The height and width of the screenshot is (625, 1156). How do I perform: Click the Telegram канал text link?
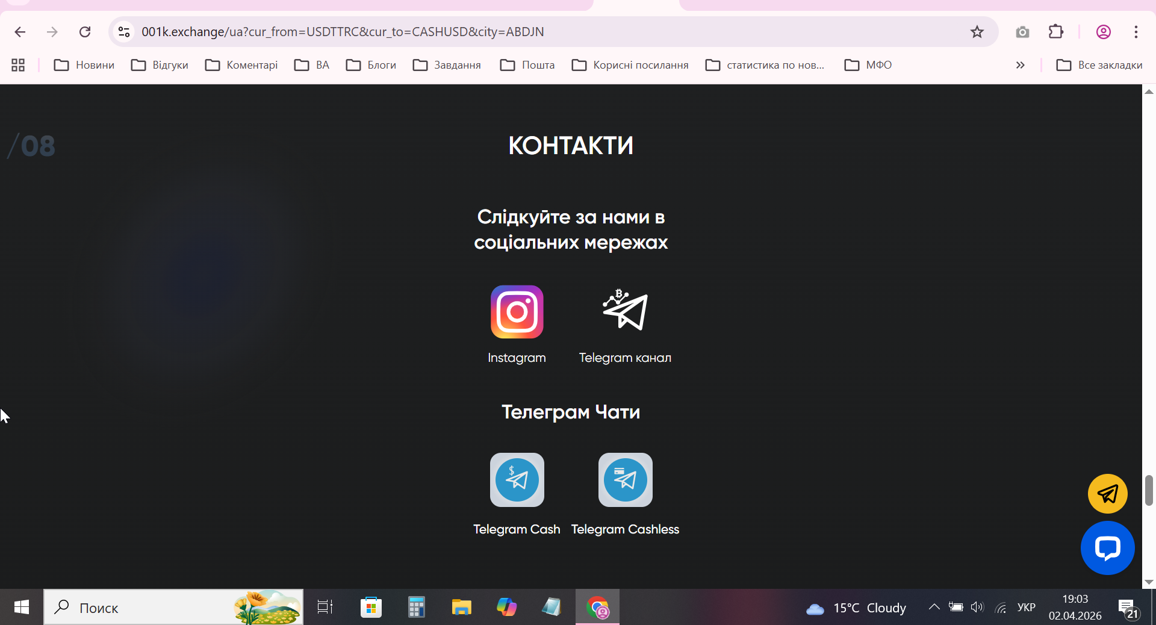[625, 358]
